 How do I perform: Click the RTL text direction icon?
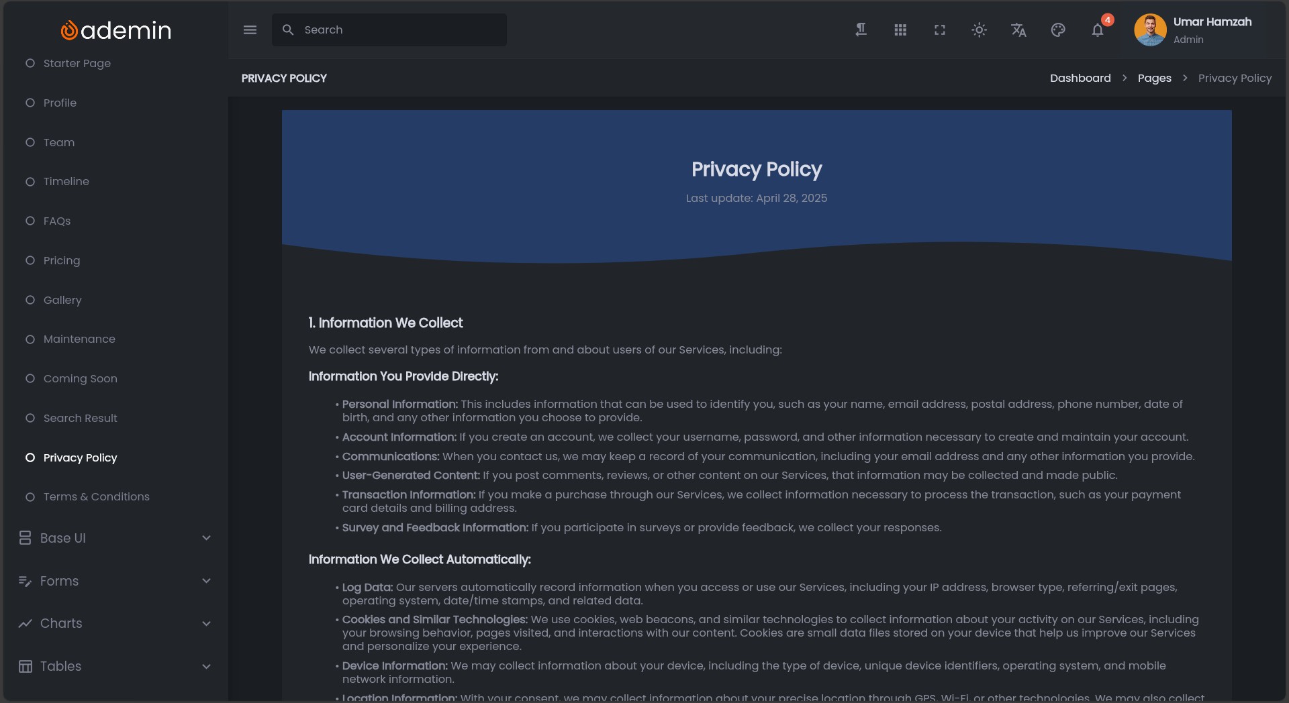861,30
